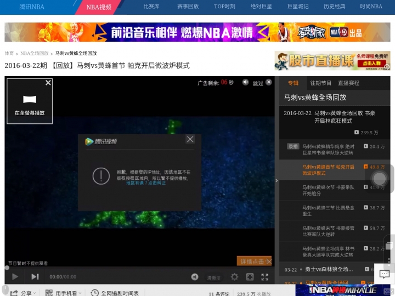Image resolution: width=395 pixels, height=296 pixels.
Task: Close the fullscreen playback prompt box
Action: [48, 83]
